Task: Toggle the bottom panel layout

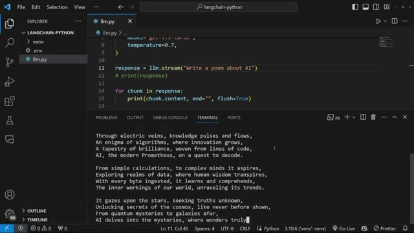Action: [x=365, y=7]
